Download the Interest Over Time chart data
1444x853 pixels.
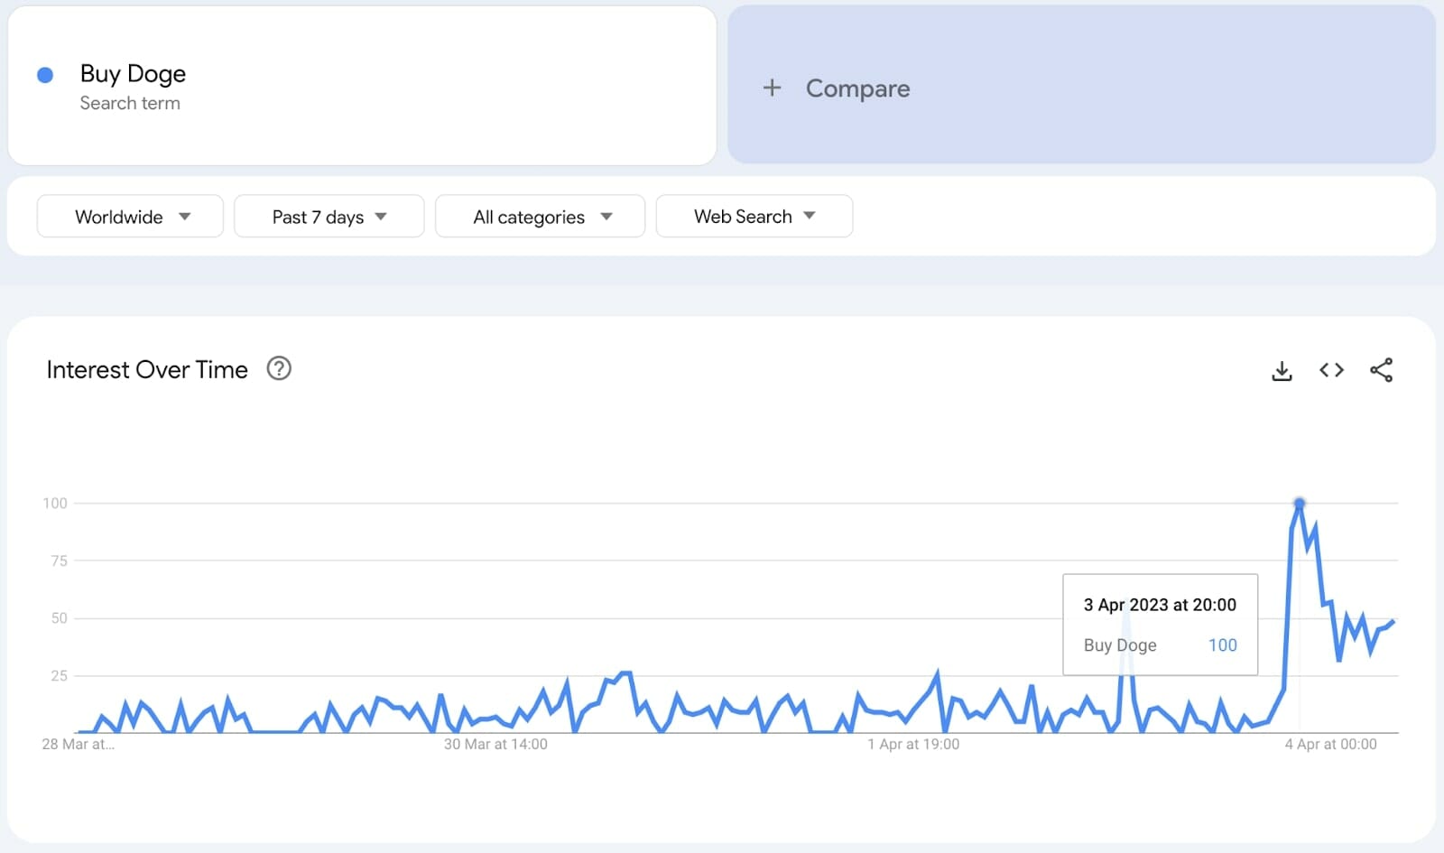click(x=1282, y=371)
